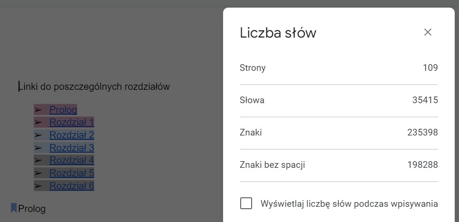Click the arrow bullet before Prolog link
Image resolution: width=459 pixels, height=222 pixels.
click(x=38, y=110)
